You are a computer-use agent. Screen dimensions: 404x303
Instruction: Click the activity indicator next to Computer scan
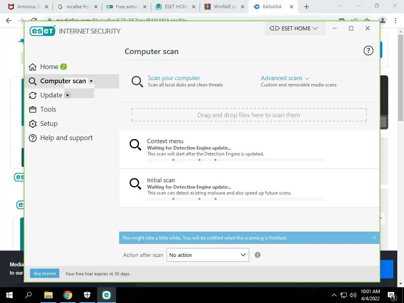pos(91,81)
